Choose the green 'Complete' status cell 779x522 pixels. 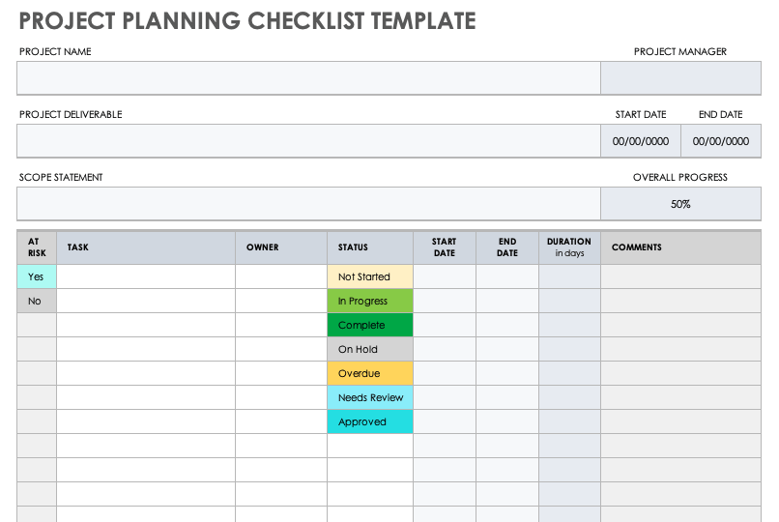370,325
